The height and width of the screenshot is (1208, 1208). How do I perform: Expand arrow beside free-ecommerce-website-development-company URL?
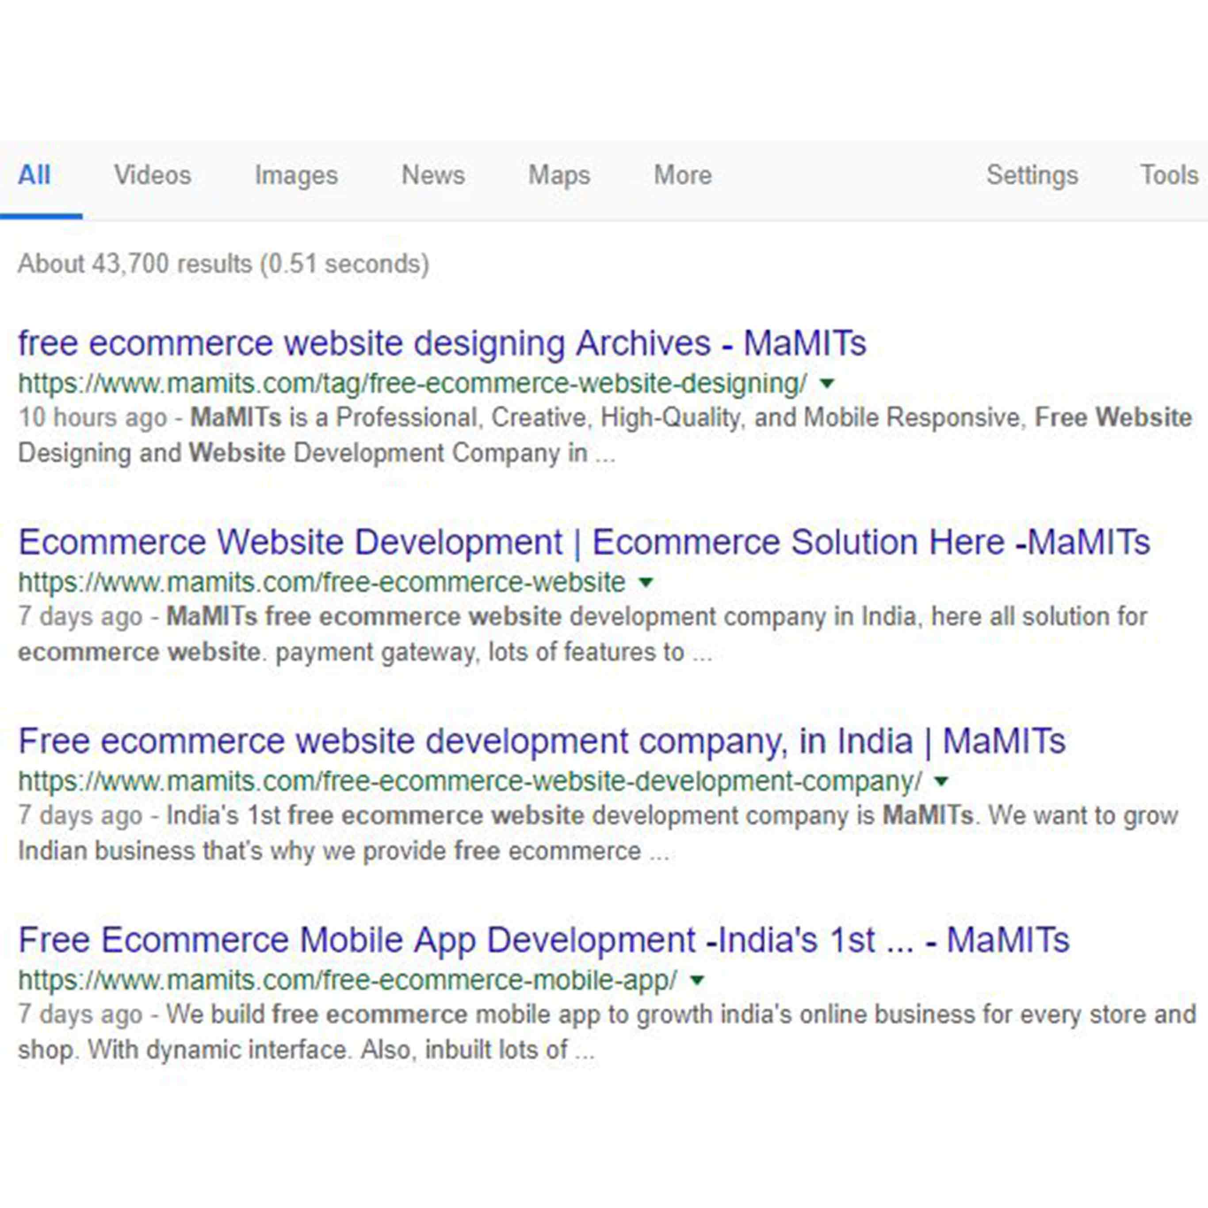[x=941, y=781]
